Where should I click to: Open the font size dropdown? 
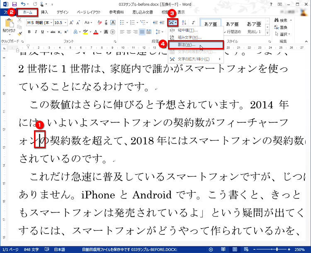tap(66, 23)
